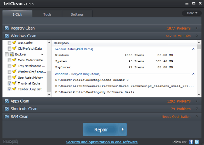Expand the Registry Clean section

click(x=197, y=28)
